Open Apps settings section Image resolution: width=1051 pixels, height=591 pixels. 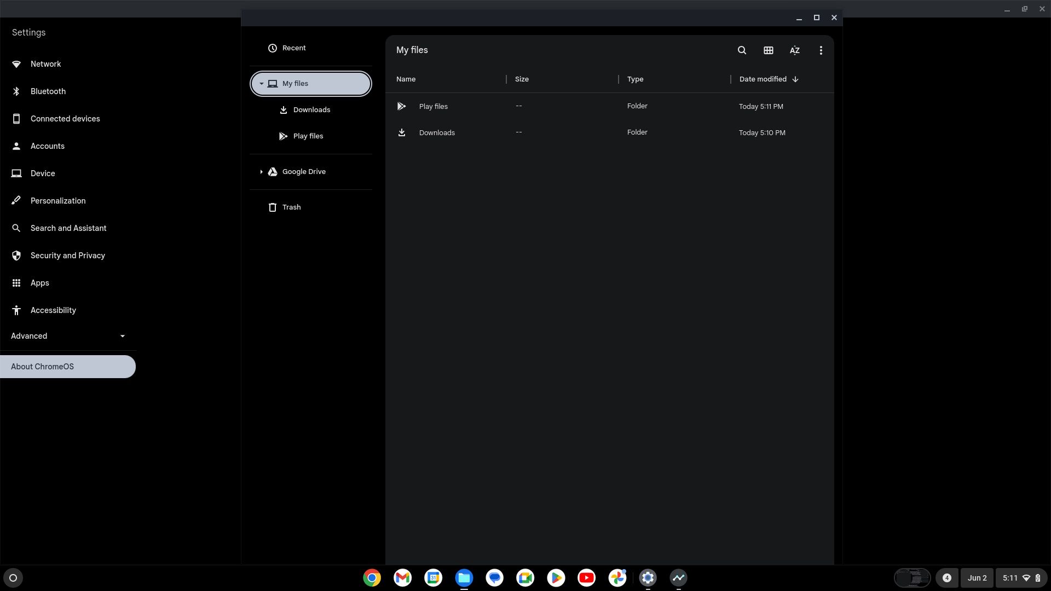68,283
